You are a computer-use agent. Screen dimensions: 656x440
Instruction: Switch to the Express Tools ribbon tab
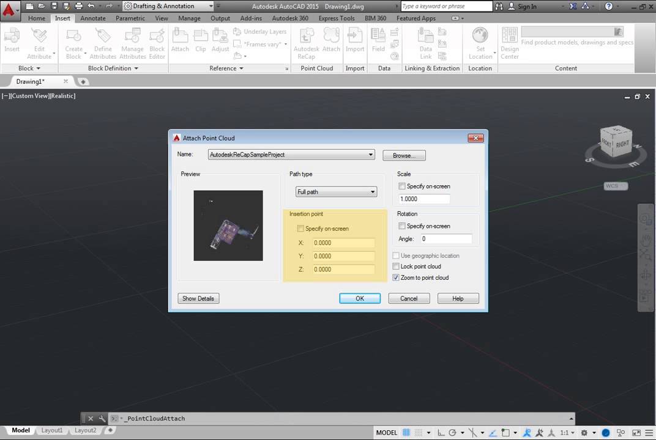click(337, 18)
